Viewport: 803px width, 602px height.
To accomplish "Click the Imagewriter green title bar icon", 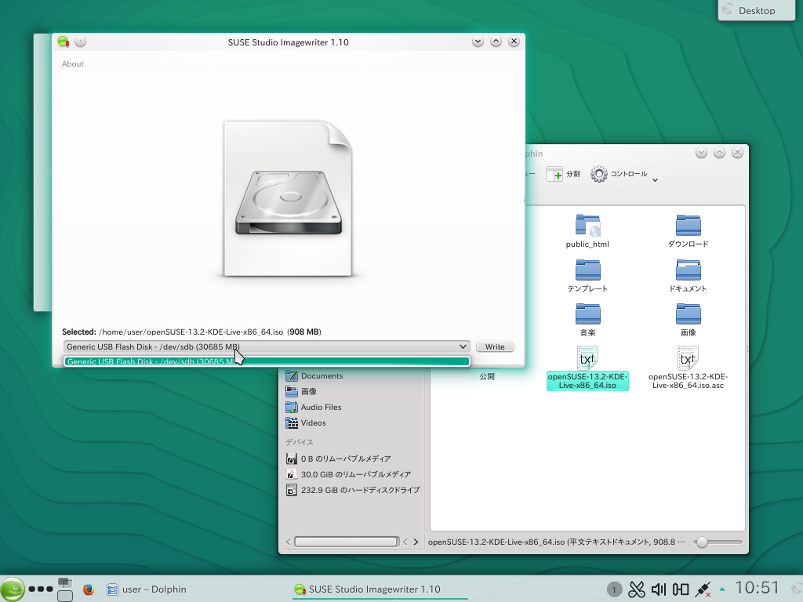I will pyautogui.click(x=63, y=42).
